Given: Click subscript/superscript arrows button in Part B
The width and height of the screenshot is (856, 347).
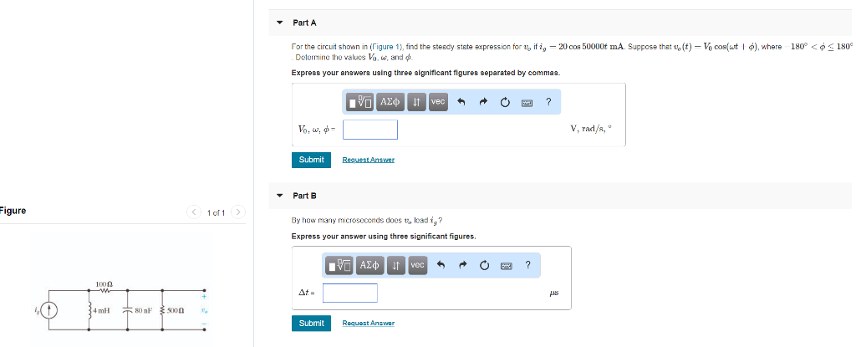Looking at the screenshot, I should click(x=396, y=266).
